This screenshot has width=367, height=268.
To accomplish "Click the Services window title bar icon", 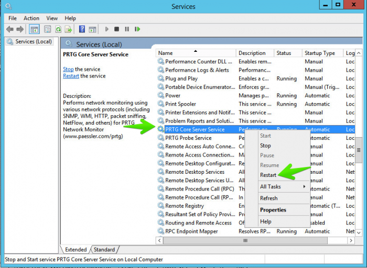I will click(9, 6).
